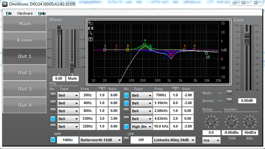Click the mixer channel 1 fader
Screen dimensions: 265x149
coord(59,30)
